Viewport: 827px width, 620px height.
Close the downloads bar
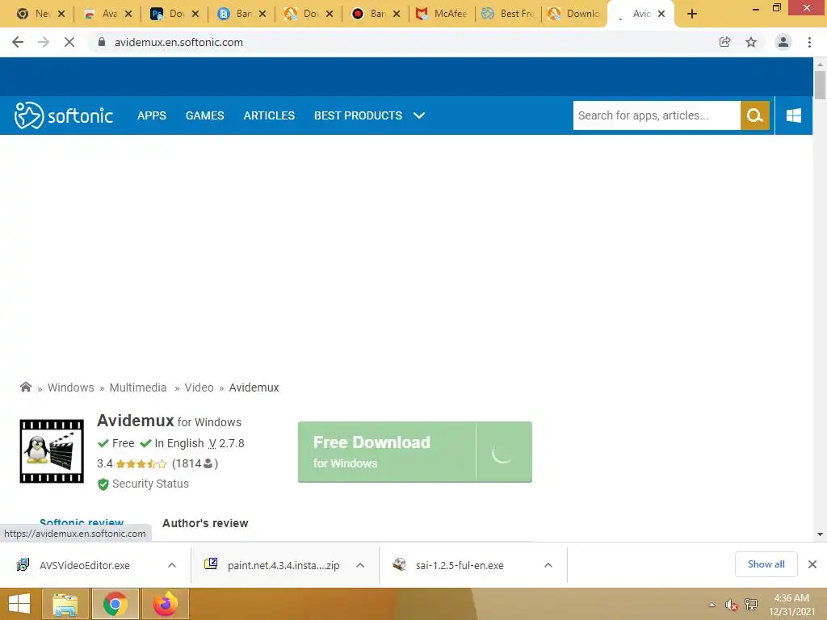812,564
